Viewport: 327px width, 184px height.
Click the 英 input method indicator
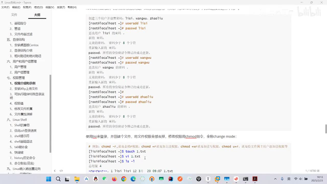tap(289, 179)
